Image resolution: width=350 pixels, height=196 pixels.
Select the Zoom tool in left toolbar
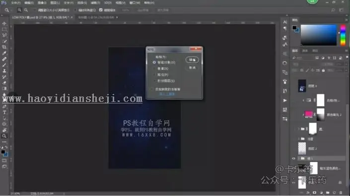pyautogui.click(x=4, y=136)
